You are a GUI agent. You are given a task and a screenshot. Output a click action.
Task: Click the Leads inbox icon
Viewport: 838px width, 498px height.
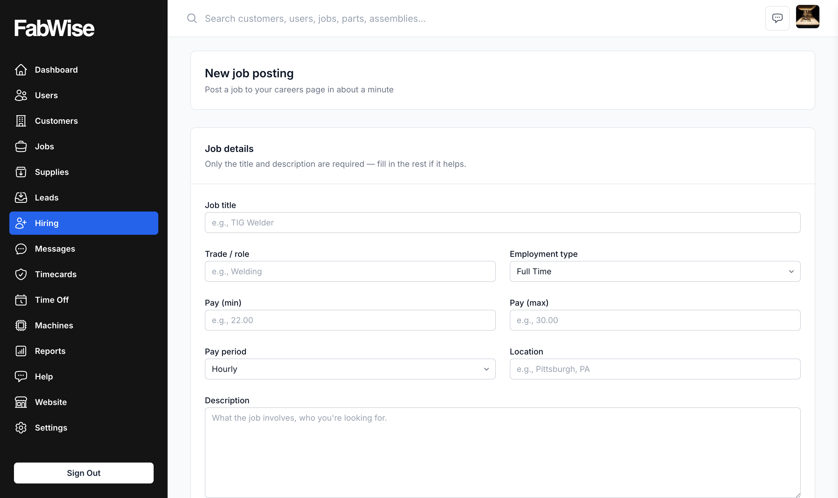21,198
